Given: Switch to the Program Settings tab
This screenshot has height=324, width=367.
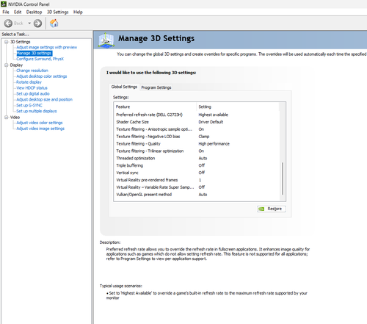Looking at the screenshot, I should pyautogui.click(x=156, y=87).
